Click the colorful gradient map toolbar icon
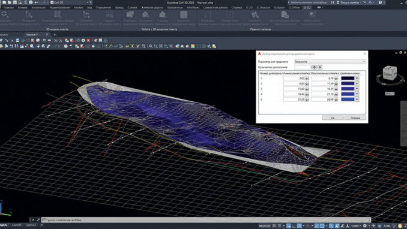Image resolution: width=407 pixels, height=229 pixels. (x=193, y=46)
